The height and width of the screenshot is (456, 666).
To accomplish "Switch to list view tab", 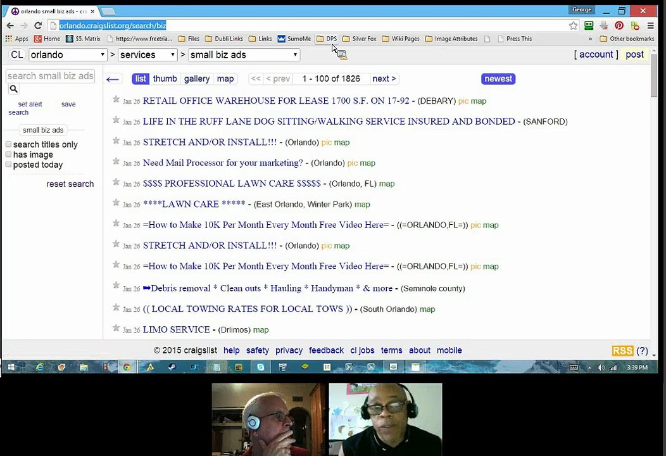I will click(x=140, y=79).
